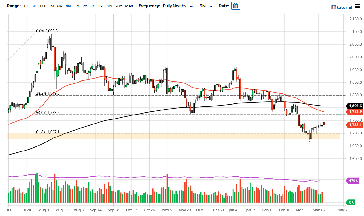Set range to 20Y
This screenshot has height=216, width=364.
[x=119, y=6]
